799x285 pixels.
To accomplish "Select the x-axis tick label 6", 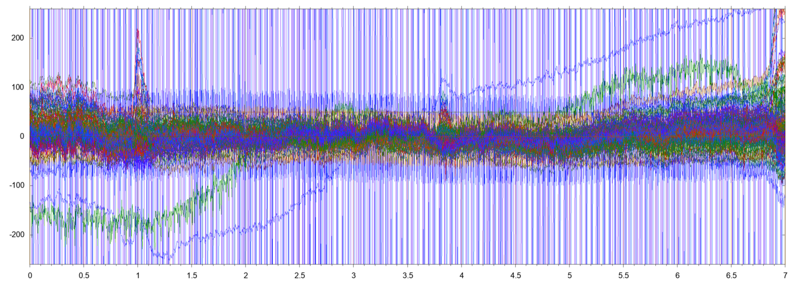I will point(677,275).
